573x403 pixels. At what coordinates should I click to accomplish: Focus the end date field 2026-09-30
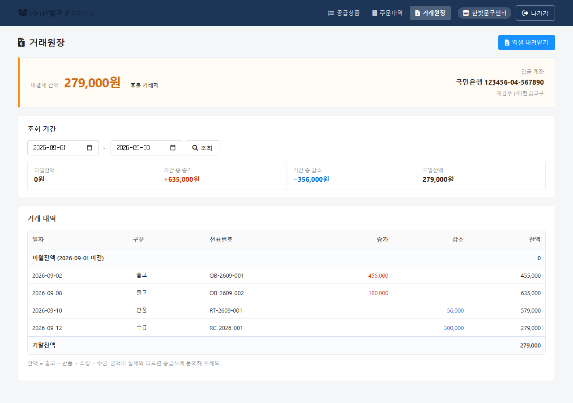(146, 148)
